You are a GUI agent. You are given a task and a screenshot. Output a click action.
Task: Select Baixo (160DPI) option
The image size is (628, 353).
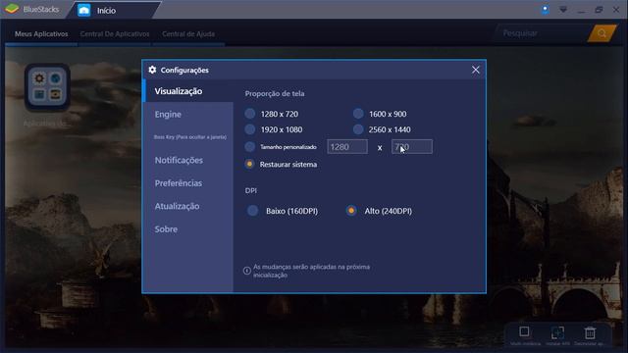[x=253, y=211]
